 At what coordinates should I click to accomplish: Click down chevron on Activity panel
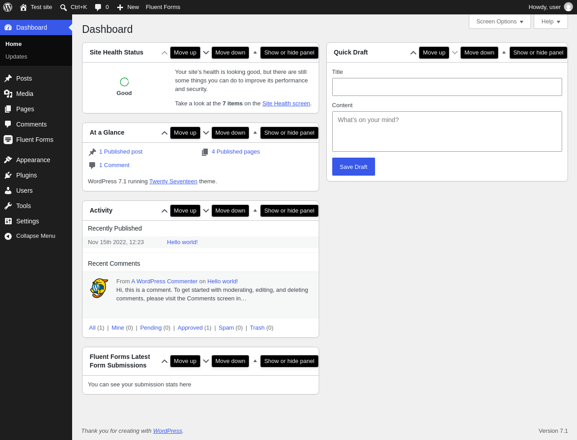[206, 211]
